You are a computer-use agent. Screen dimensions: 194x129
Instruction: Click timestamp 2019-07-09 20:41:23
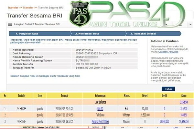click(64, 109)
